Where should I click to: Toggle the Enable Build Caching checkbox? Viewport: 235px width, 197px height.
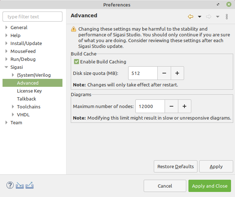[x=77, y=62]
